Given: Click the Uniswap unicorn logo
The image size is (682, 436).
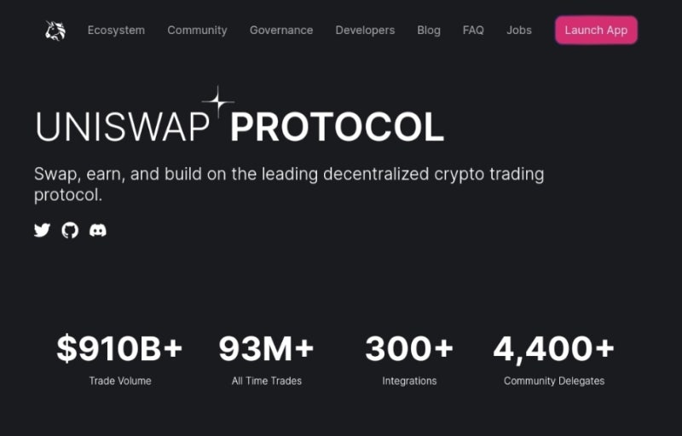Looking at the screenshot, I should (x=55, y=31).
